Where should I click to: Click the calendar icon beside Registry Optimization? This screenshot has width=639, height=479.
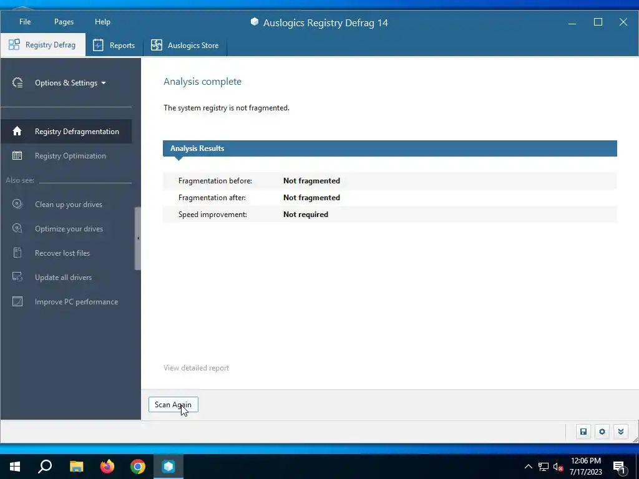tap(17, 155)
